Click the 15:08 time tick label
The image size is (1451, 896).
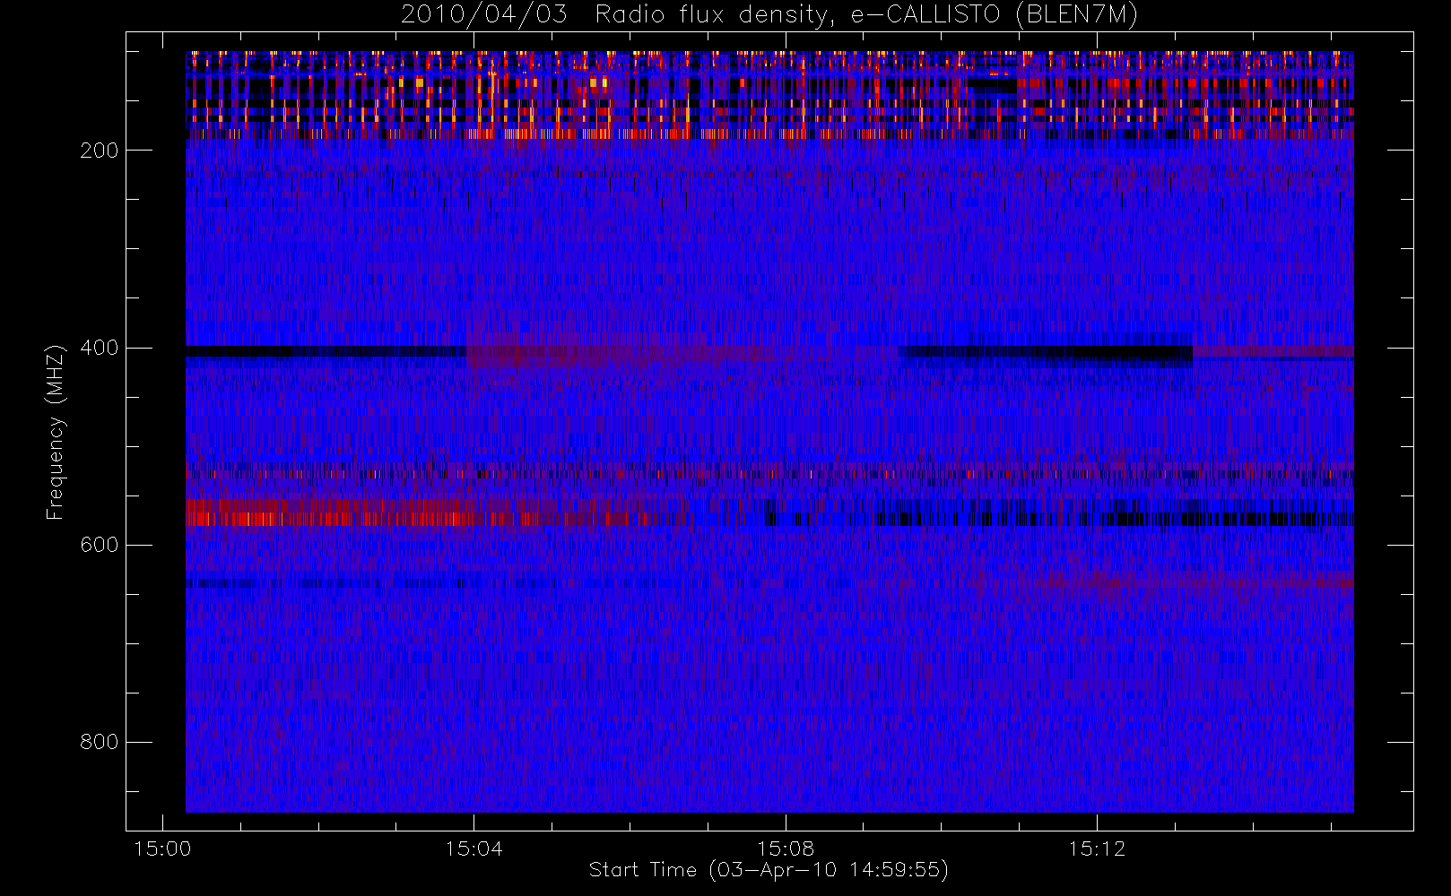[x=786, y=849]
